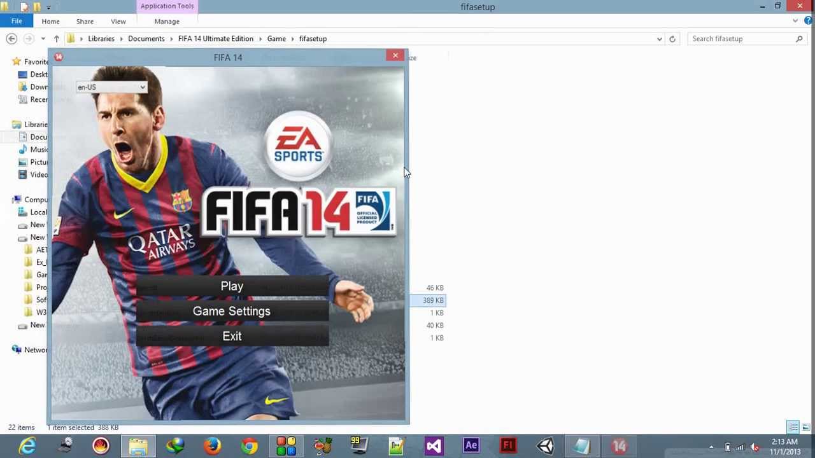This screenshot has height=458, width=815.
Task: Switch to details view layout
Action: 793,427
